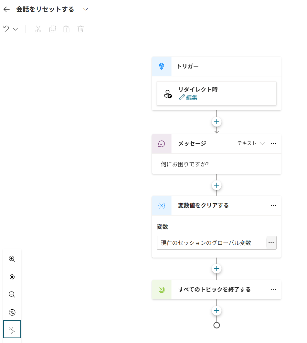Click the 会話をリセットする topic title
This screenshot has width=307, height=343.
click(x=45, y=9)
